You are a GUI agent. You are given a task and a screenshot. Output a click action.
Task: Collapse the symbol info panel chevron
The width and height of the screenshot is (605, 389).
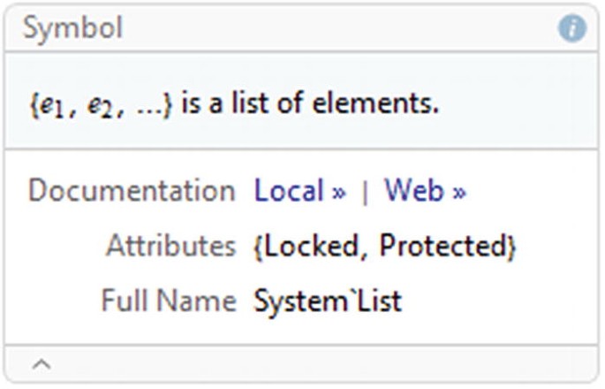tap(42, 364)
